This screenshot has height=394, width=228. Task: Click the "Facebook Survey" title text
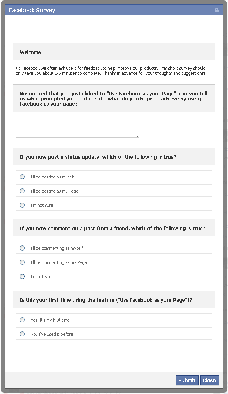(32, 10)
